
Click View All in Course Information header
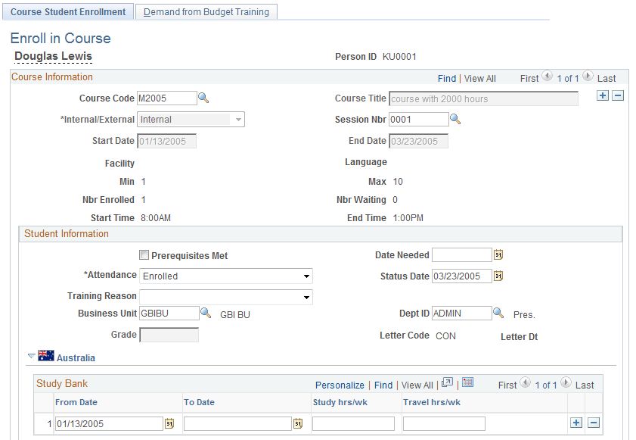[479, 78]
